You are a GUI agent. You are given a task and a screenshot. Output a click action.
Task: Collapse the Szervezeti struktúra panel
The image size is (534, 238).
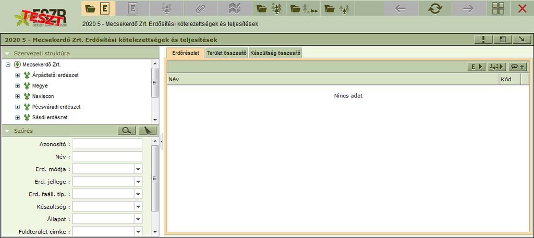point(7,54)
